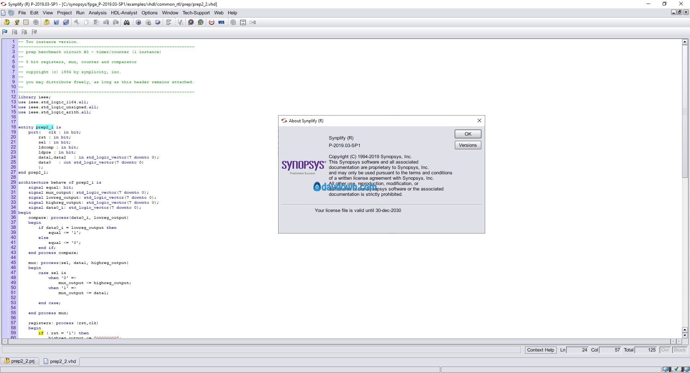
Task: Click the red chip magnifier analysis icon
Action: click(191, 22)
